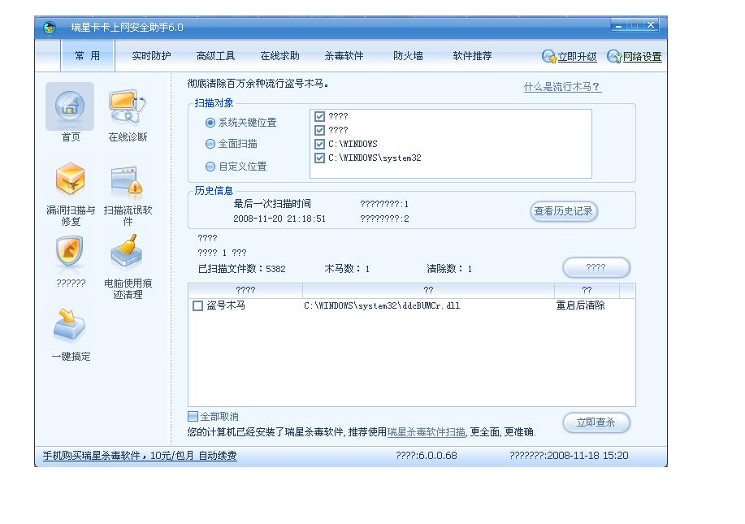Screen dimensions: 745x524
Task: Click the 木马数：1 count text
Action: (x=347, y=269)
